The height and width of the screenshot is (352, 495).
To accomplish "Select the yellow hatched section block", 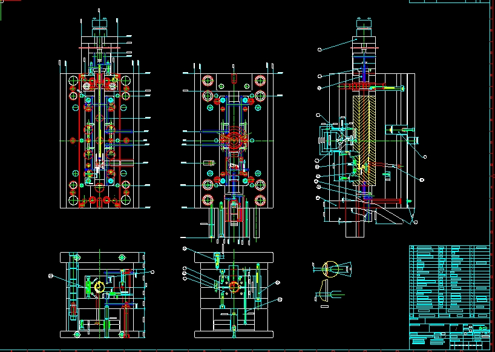I will click(364, 141).
